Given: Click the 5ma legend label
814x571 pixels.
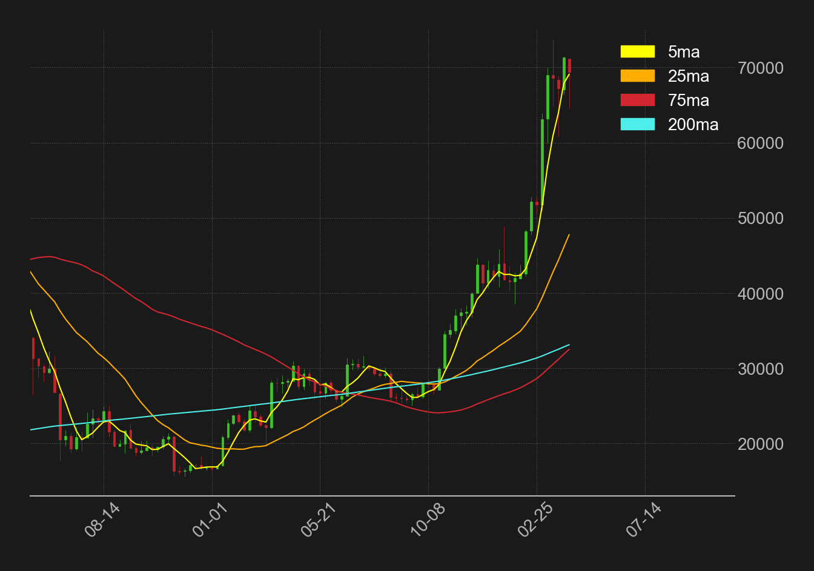Looking at the screenshot, I should (x=683, y=52).
